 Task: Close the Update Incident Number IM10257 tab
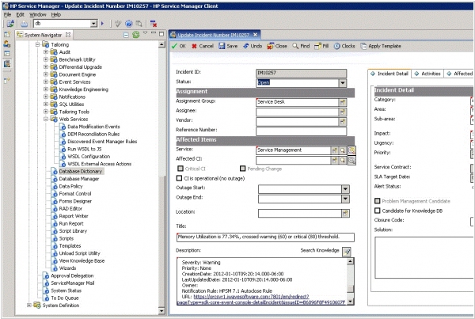(255, 35)
